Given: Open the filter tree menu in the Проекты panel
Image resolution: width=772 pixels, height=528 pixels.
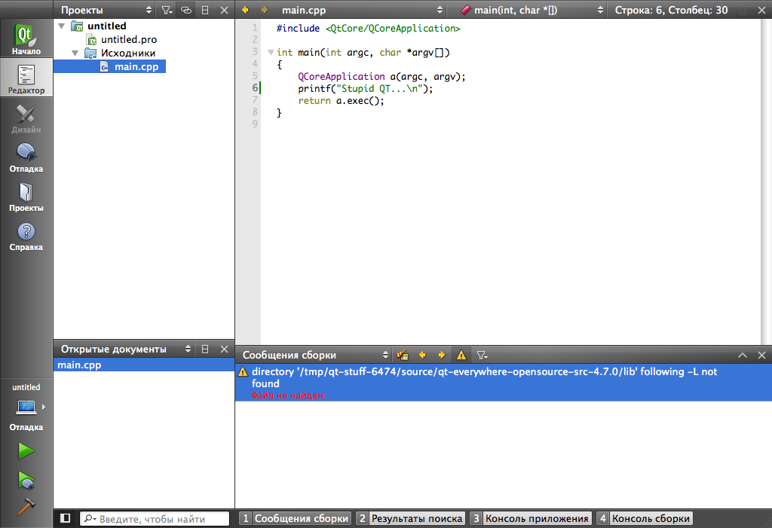Looking at the screenshot, I should (x=167, y=10).
